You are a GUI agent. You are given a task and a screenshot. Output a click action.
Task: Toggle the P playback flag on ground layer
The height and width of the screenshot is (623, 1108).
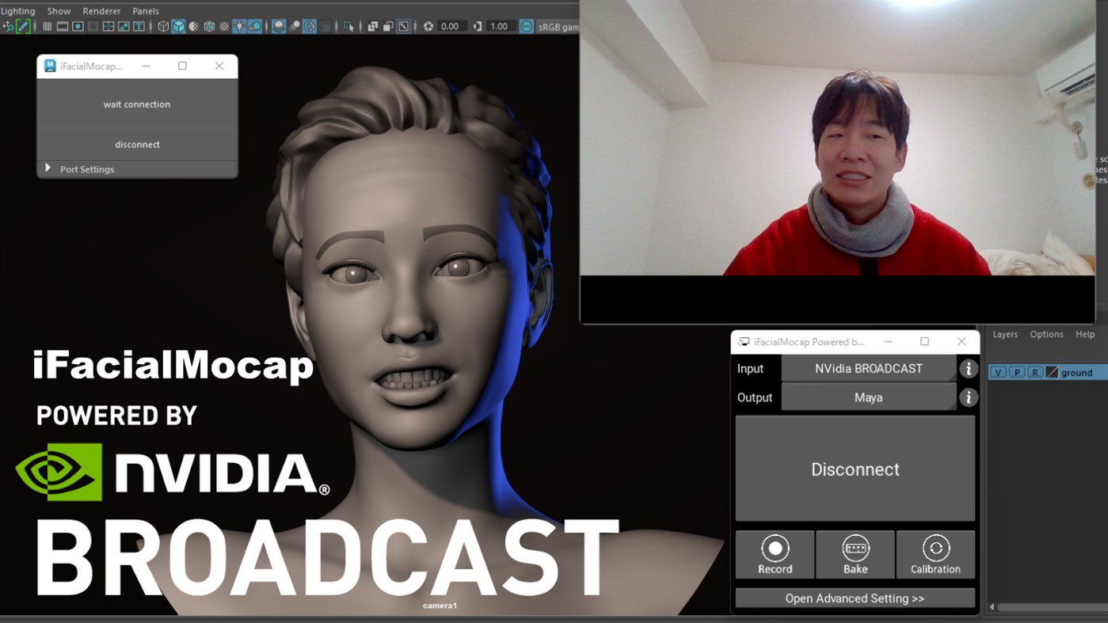coord(1018,372)
